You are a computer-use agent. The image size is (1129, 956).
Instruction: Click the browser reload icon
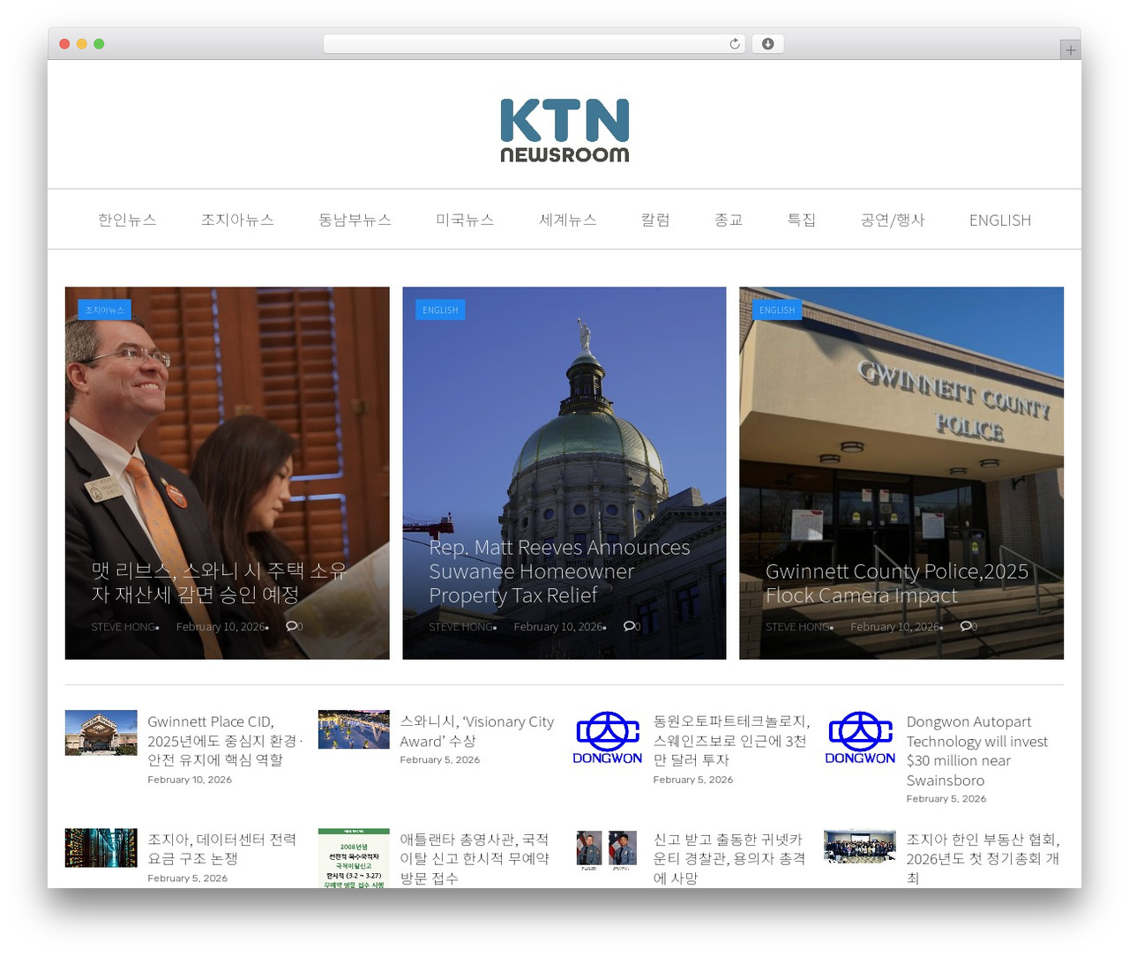tap(734, 44)
